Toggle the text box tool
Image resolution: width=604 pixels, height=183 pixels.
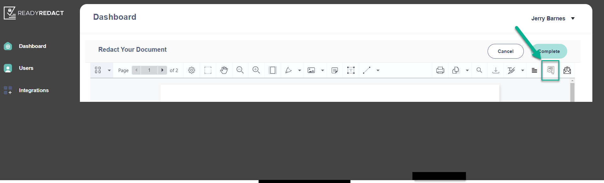point(351,70)
